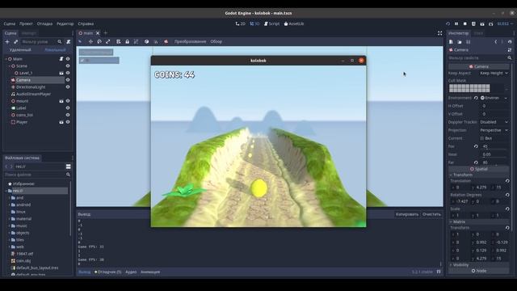Enable the Current camera checkbox

[x=482, y=138]
